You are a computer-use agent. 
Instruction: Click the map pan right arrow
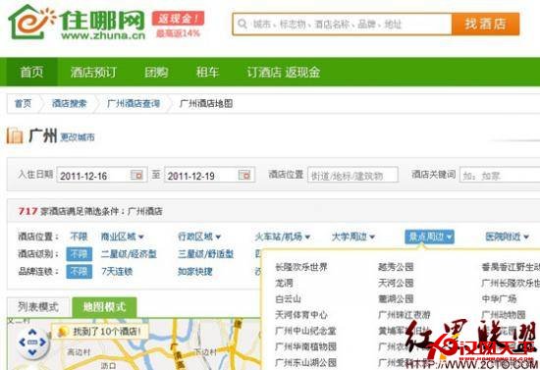click(x=42, y=343)
